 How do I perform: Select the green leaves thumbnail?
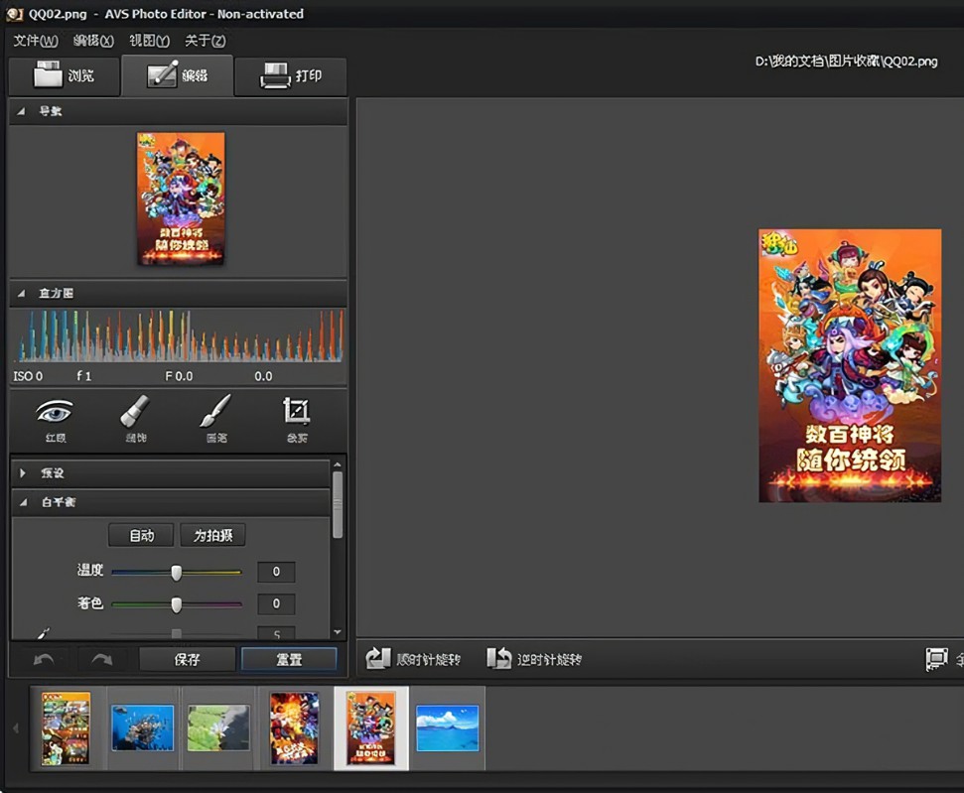pos(218,728)
